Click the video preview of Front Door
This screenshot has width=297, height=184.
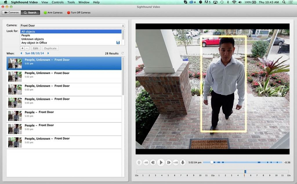point(213,89)
